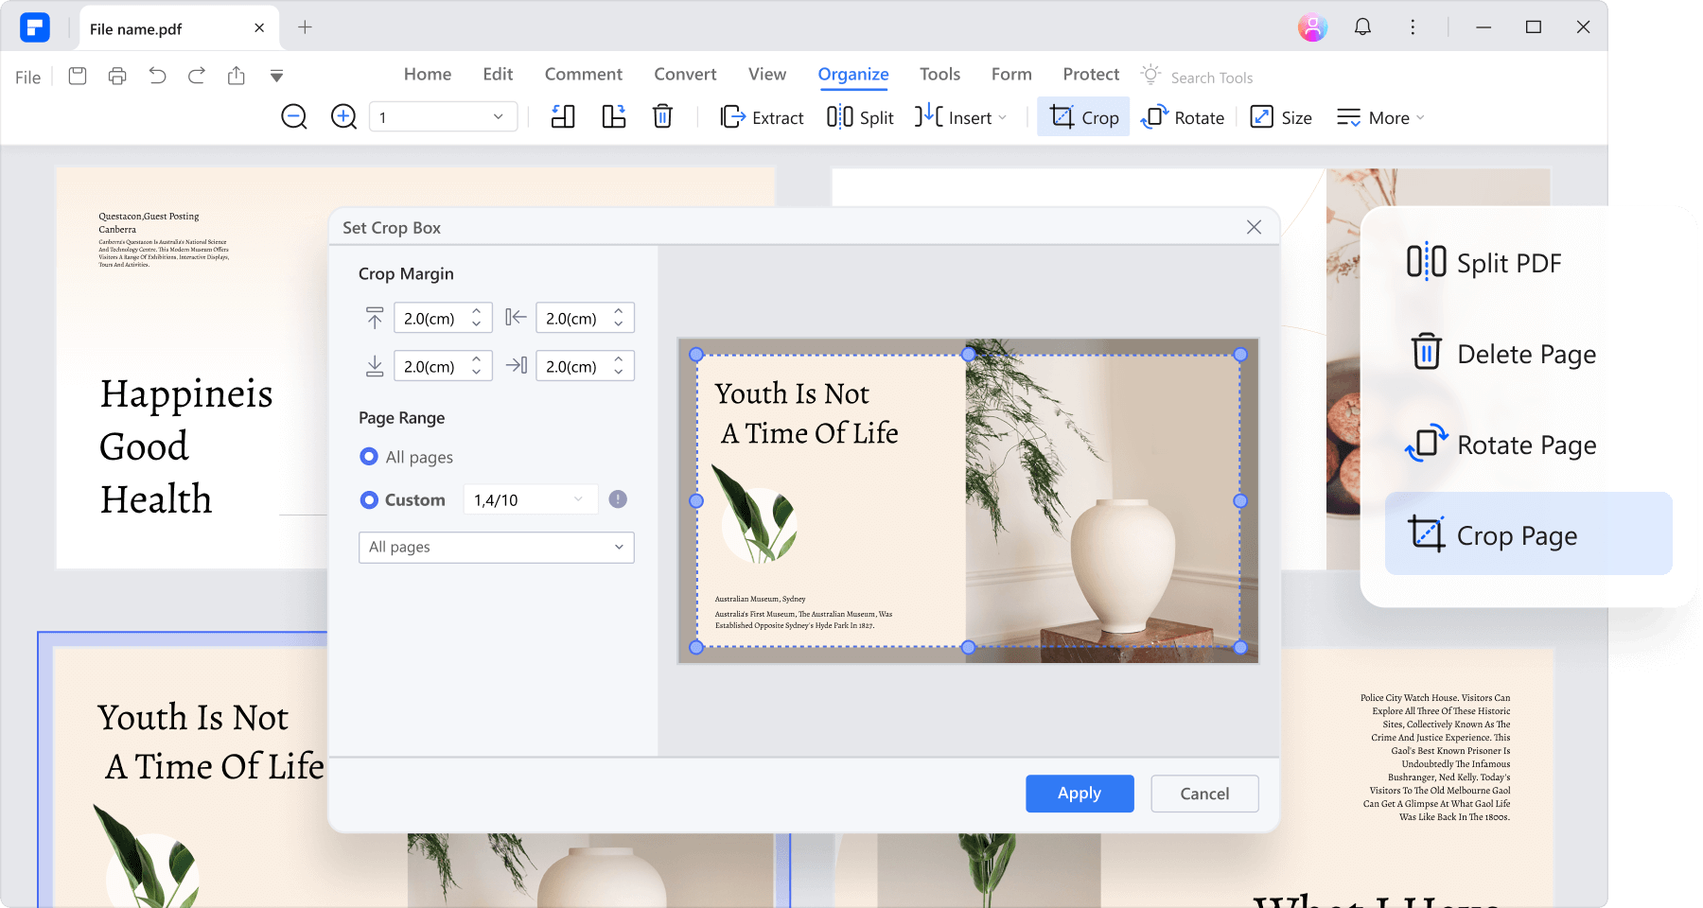Switch to the View tab
1703x908 pixels.
pyautogui.click(x=767, y=74)
